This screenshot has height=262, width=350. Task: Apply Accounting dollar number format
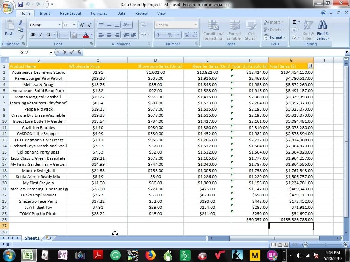click(158, 35)
